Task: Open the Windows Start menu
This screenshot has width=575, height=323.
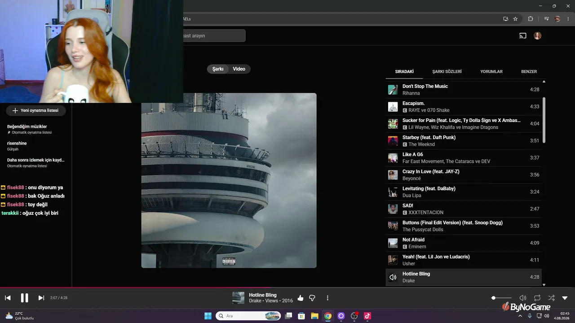Action: (x=208, y=316)
